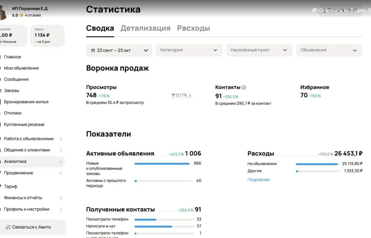
Task: Click the Полученные контакты heading
Action: coord(120,209)
